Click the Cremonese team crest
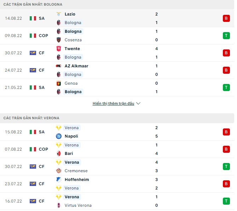Screen dimensions: 237x211 click(59, 171)
